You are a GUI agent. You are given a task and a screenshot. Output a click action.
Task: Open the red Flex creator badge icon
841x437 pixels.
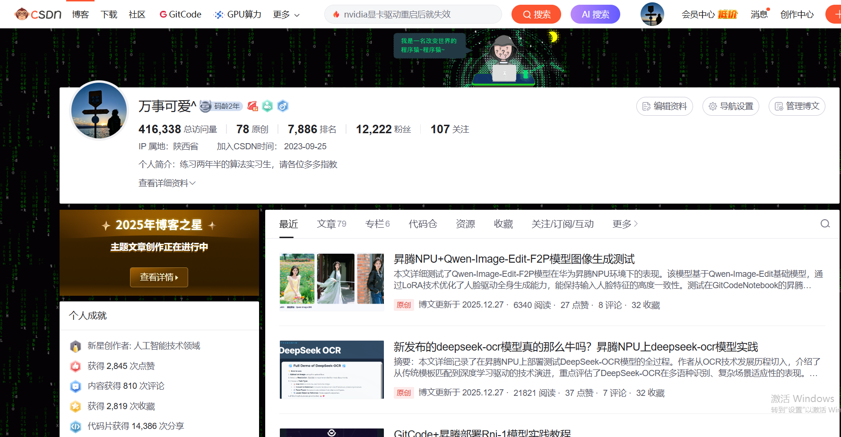coord(252,106)
